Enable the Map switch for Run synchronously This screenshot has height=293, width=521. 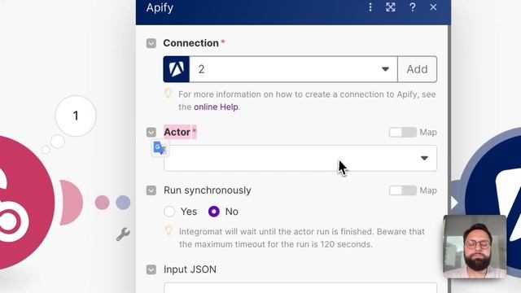click(402, 190)
